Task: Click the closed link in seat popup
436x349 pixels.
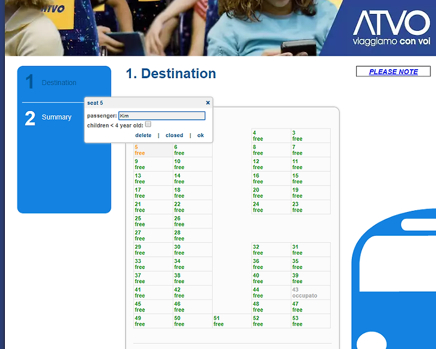Action: [x=174, y=135]
